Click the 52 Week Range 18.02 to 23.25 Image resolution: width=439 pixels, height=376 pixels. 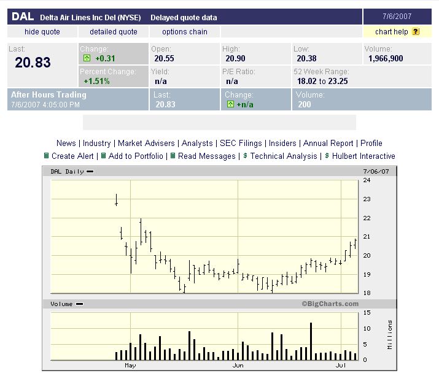(322, 81)
